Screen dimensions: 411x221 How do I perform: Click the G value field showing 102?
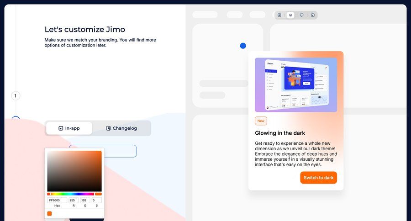[x=85, y=200]
